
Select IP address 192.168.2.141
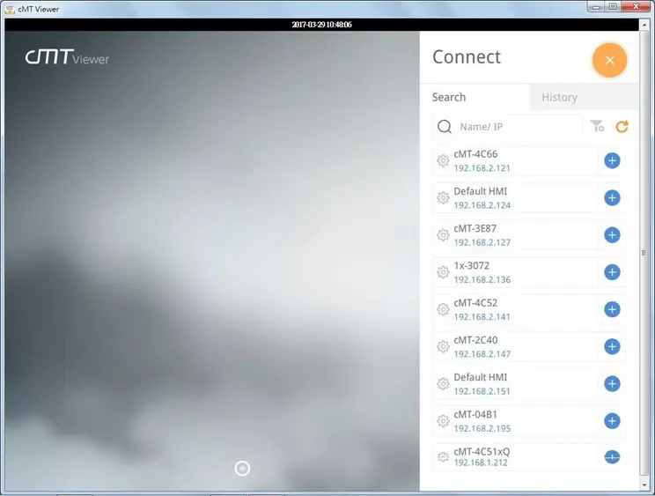(482, 317)
